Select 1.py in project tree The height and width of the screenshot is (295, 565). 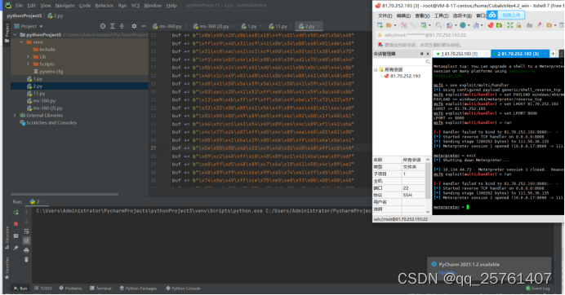coord(35,79)
